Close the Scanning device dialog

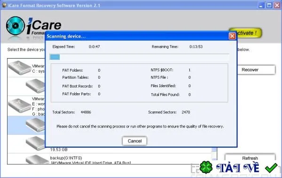point(232,36)
